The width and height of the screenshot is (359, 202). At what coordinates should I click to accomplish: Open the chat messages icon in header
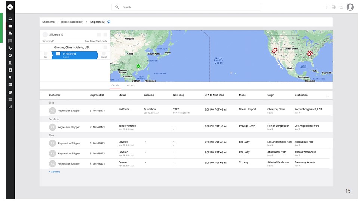[x=334, y=7]
